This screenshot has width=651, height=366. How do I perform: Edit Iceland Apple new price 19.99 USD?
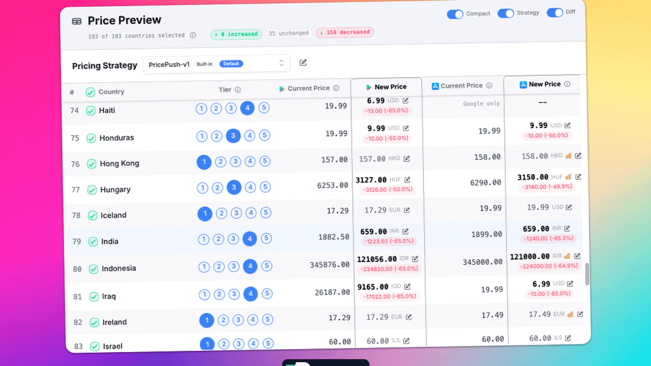coord(569,207)
